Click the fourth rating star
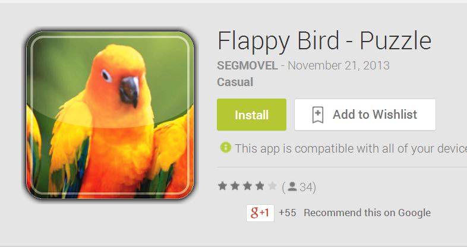 click(260, 186)
